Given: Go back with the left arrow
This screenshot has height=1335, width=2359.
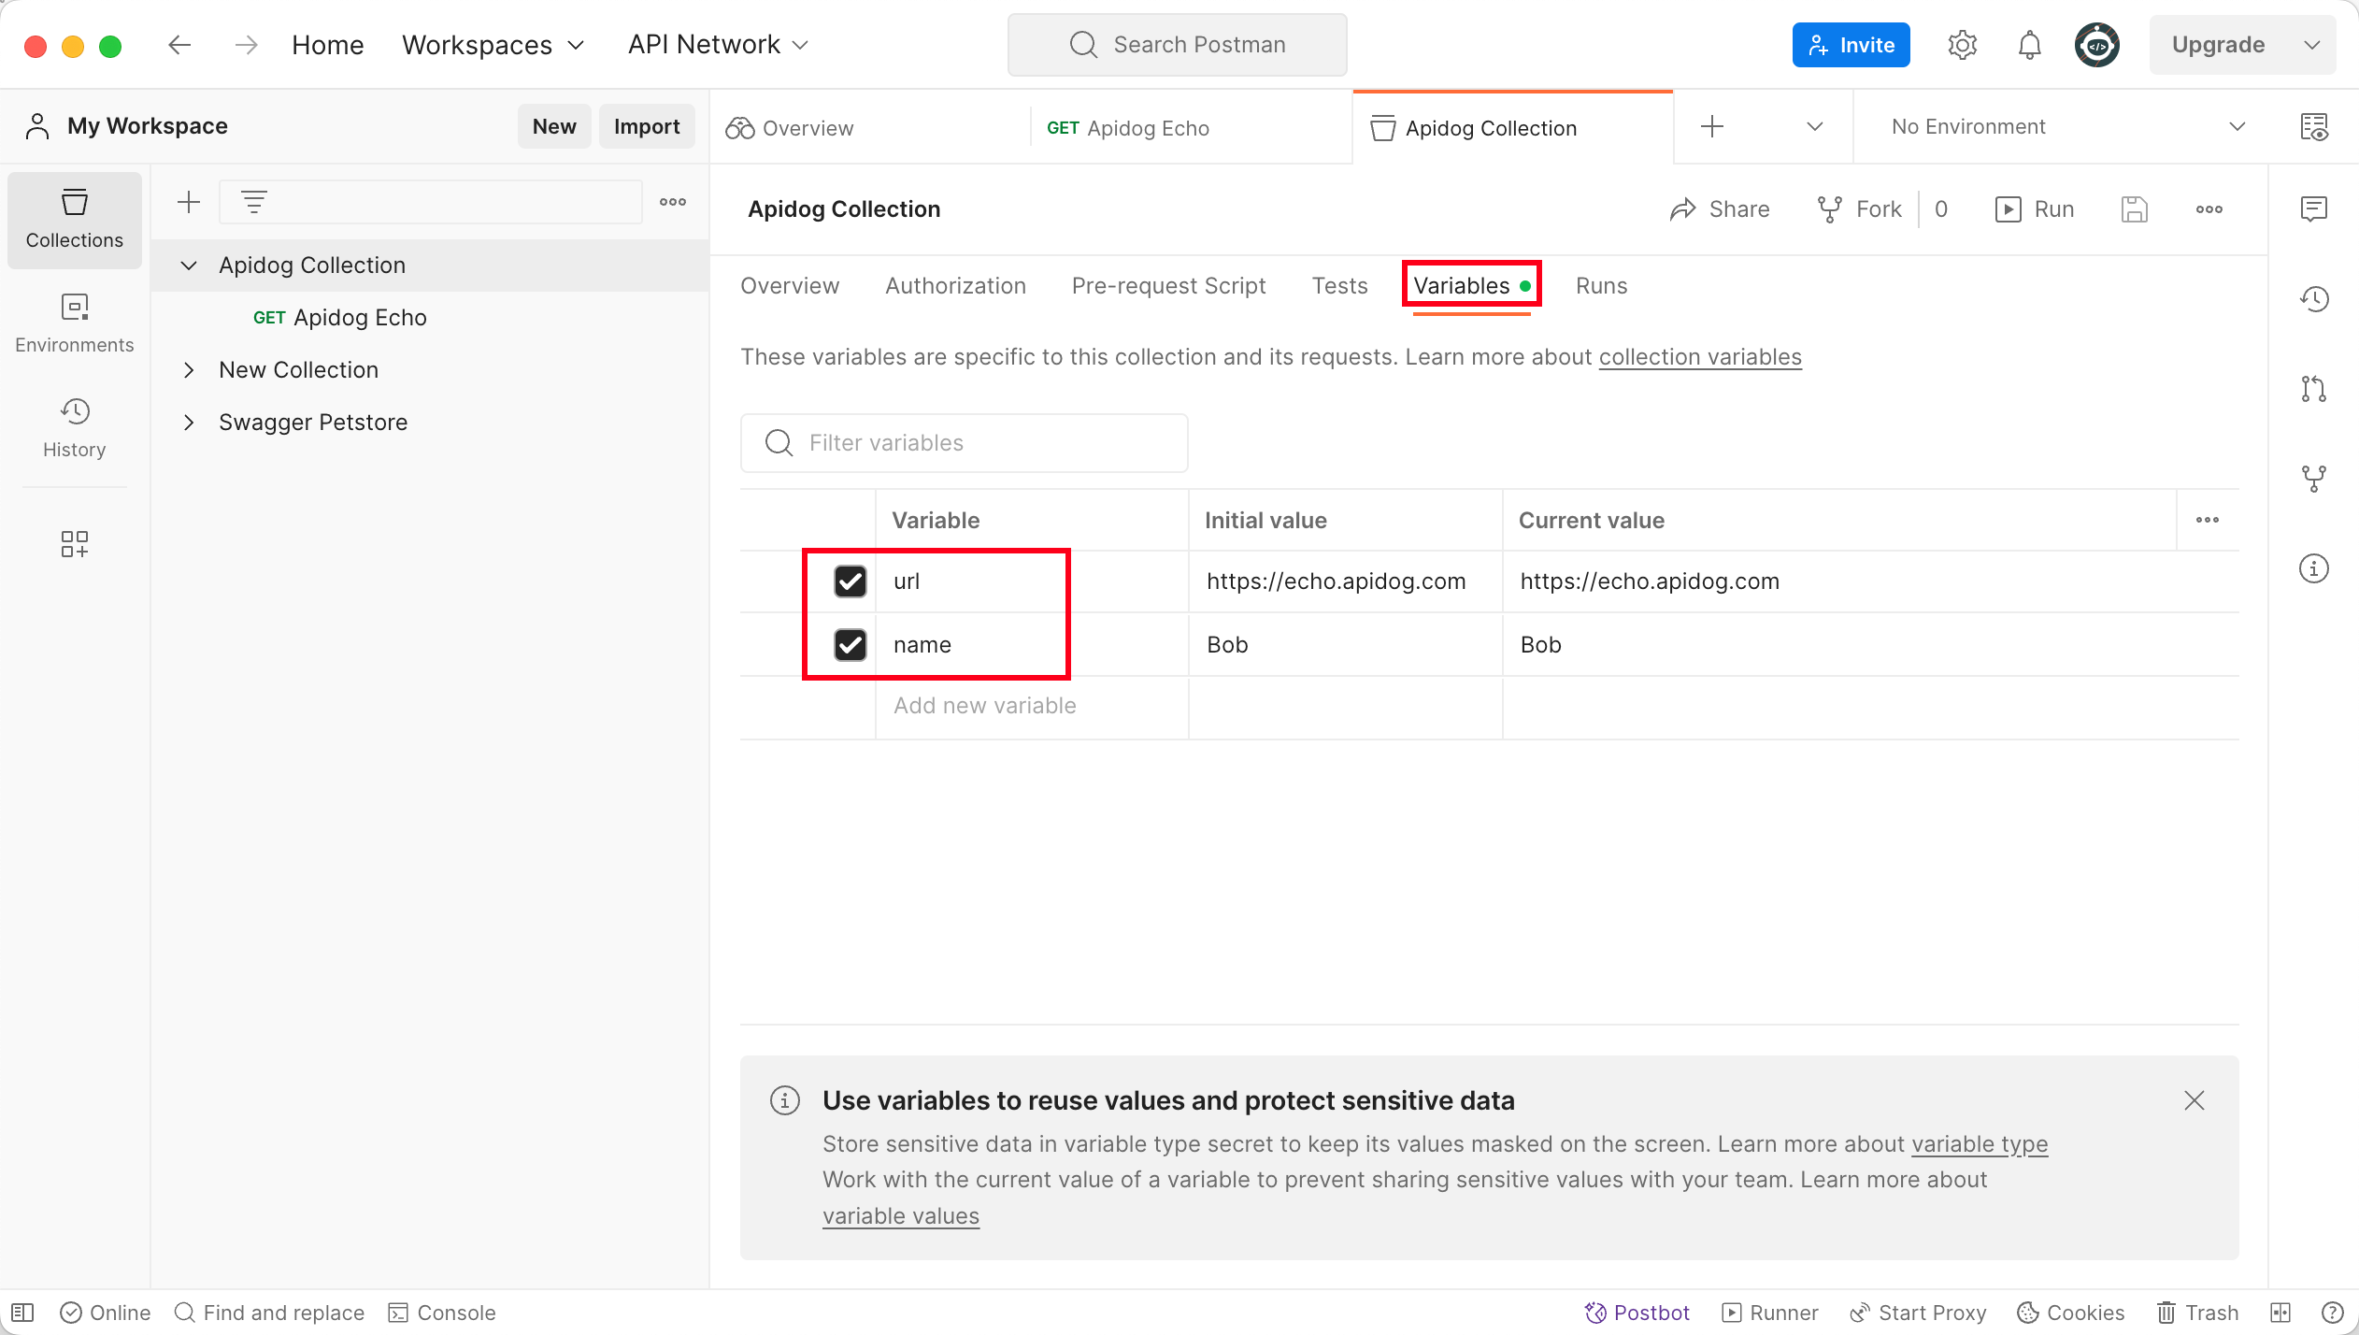Looking at the screenshot, I should coord(179,45).
